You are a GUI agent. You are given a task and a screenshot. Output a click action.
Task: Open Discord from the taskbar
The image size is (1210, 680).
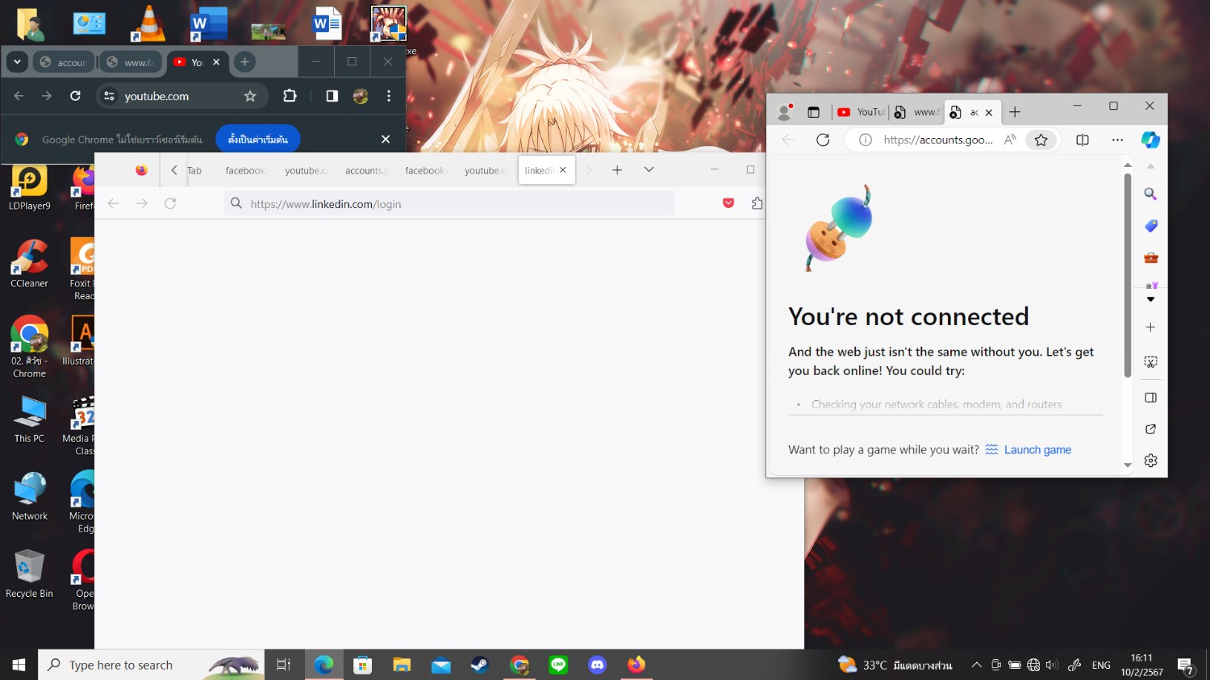pyautogui.click(x=598, y=665)
